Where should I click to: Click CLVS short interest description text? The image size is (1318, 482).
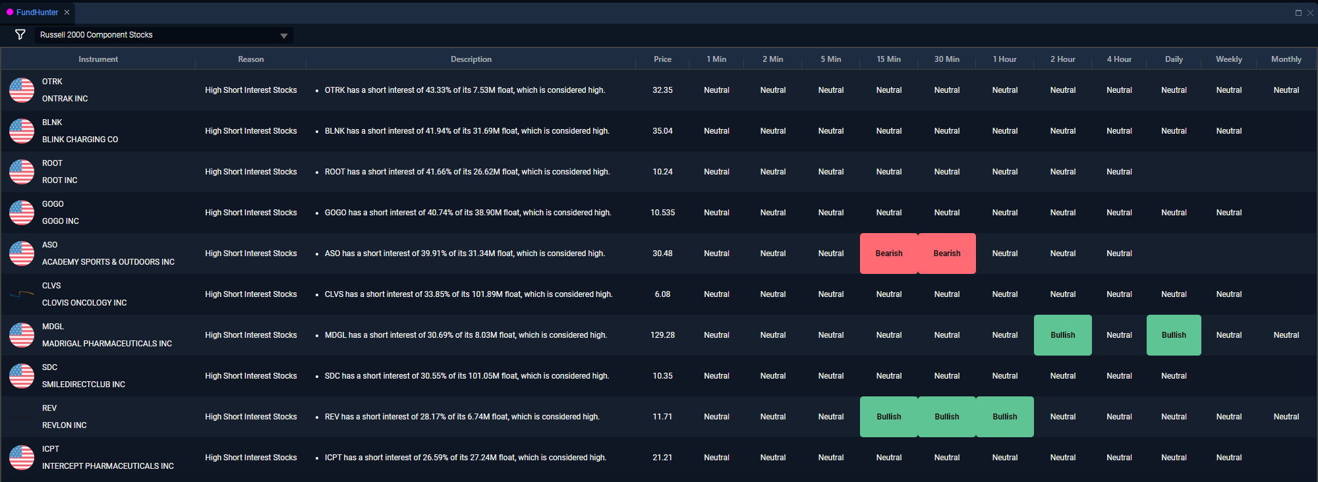[469, 294]
